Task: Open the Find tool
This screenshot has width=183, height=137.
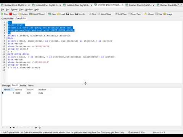Action: pyautogui.click(x=93, y=14)
